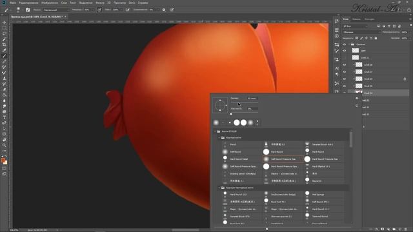Screen dimensions: 413x232
Task: Click the lock image pixels brush icon
Action: 361,38
